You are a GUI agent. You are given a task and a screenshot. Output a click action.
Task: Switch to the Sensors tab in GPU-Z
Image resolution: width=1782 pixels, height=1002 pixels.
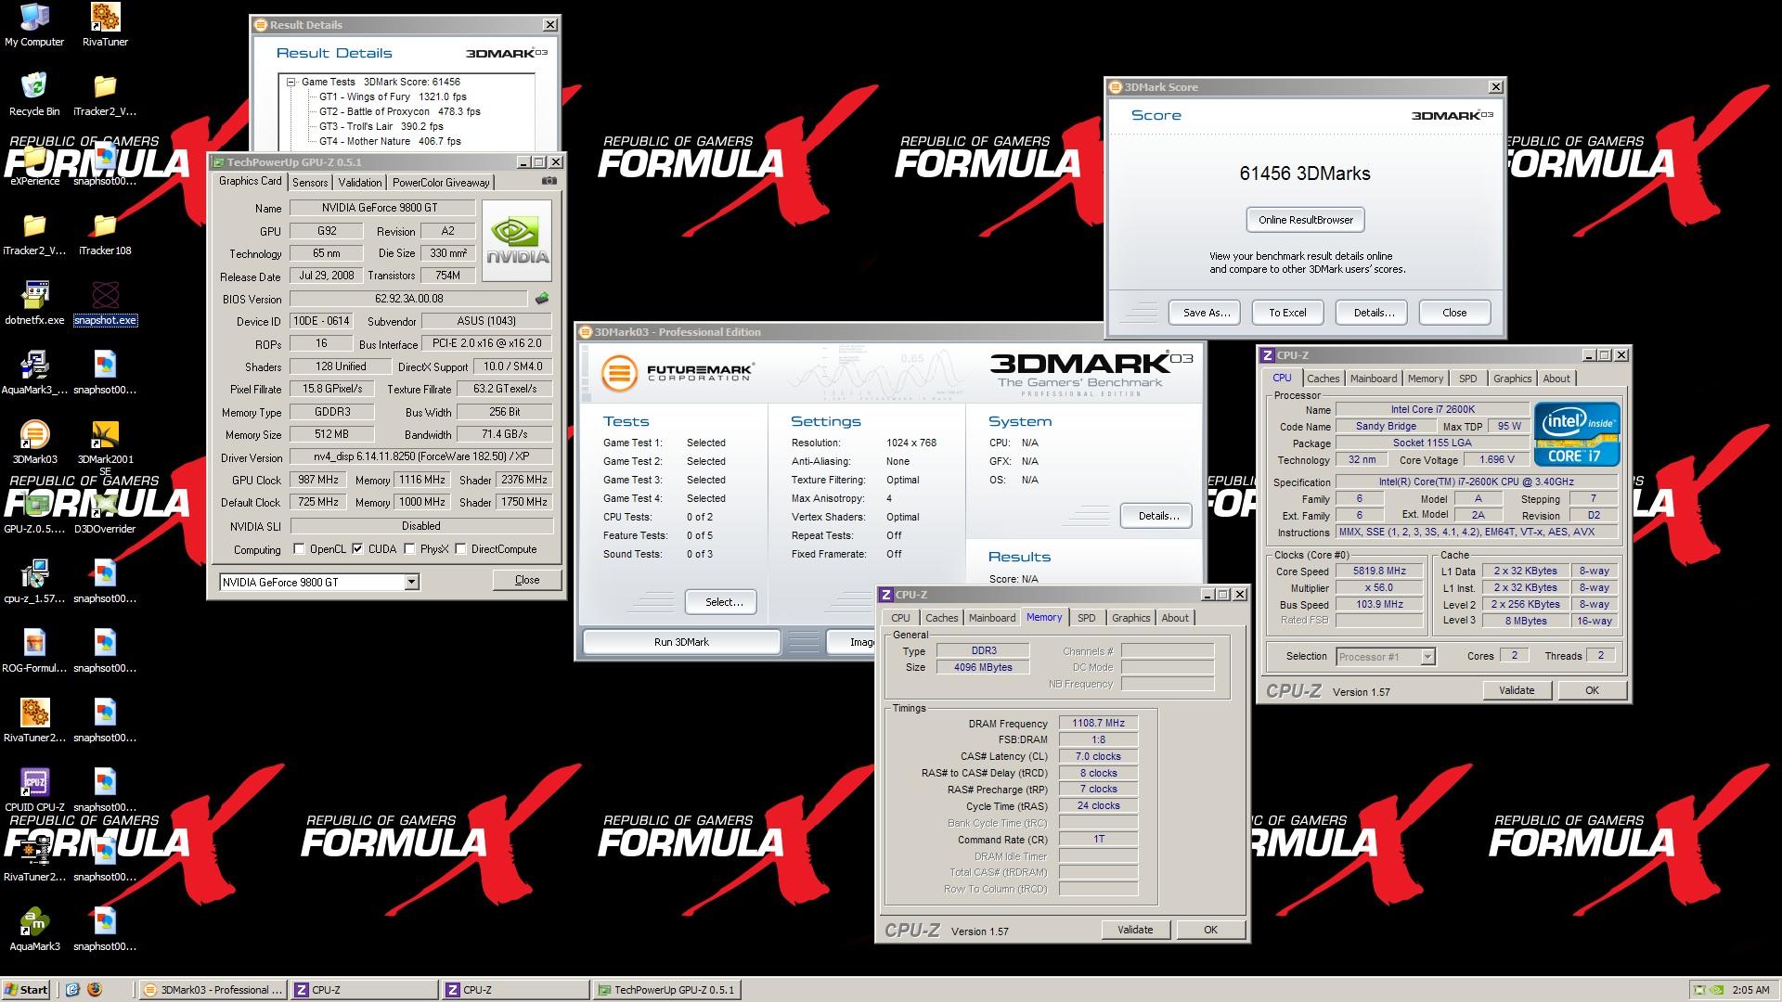[310, 183]
